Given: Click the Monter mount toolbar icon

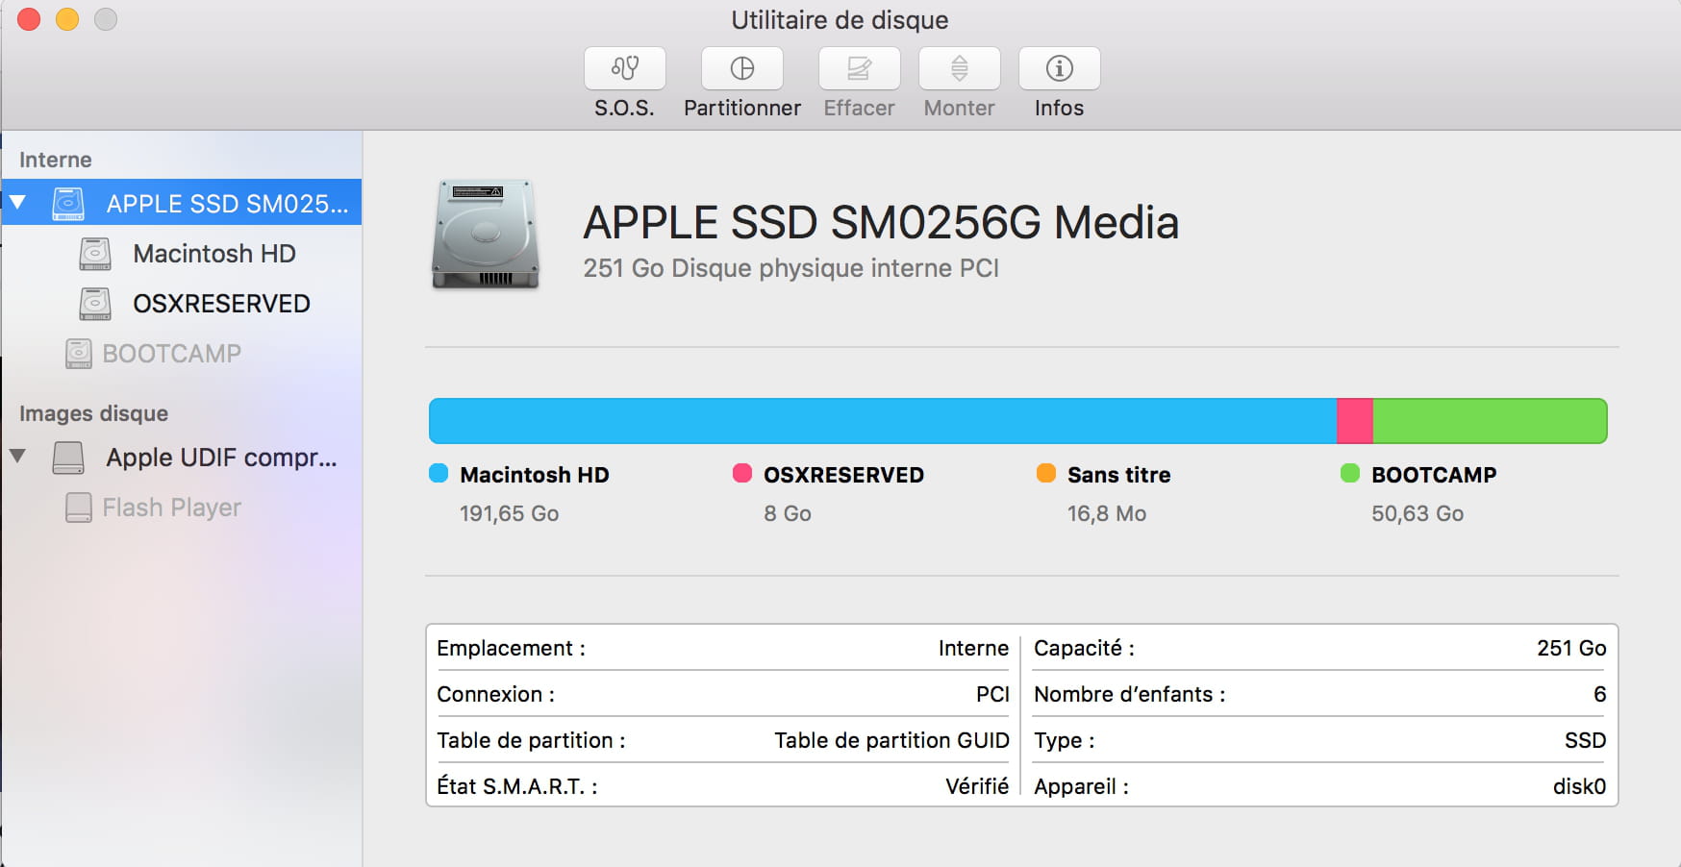Looking at the screenshot, I should (x=960, y=68).
